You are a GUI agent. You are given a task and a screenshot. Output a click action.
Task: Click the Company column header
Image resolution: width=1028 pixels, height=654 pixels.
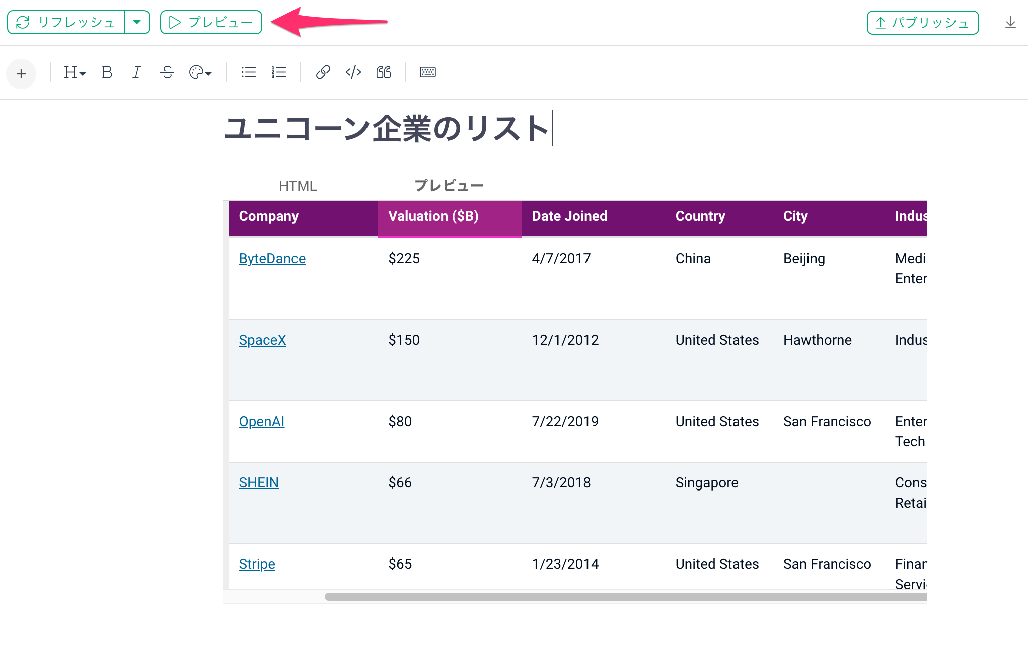303,219
